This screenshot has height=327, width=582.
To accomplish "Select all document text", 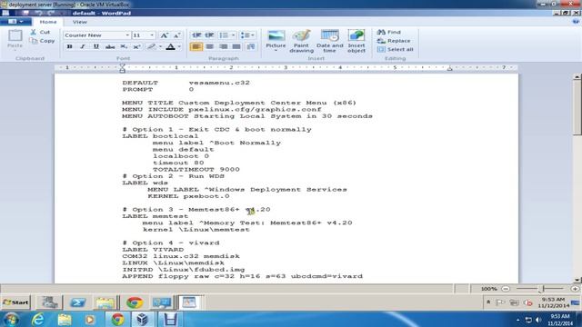I will coord(395,49).
